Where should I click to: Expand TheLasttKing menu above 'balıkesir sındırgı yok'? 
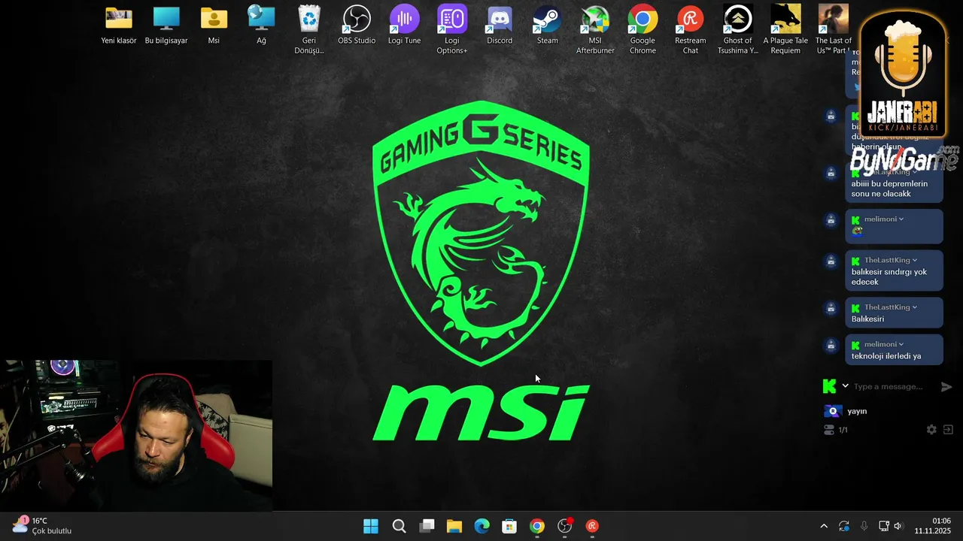click(x=915, y=261)
